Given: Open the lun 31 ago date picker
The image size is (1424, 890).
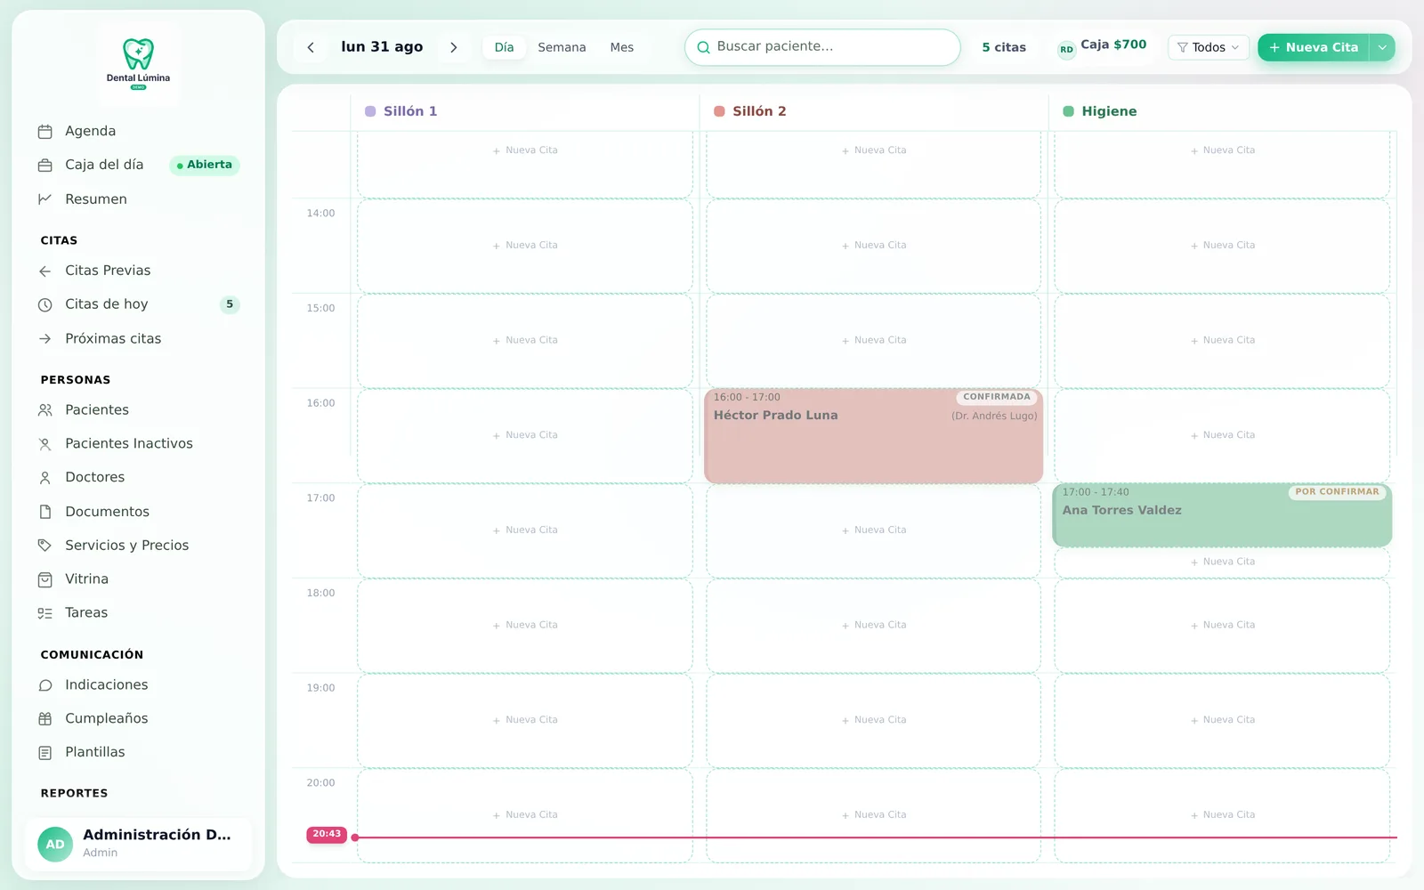Looking at the screenshot, I should pos(382,47).
